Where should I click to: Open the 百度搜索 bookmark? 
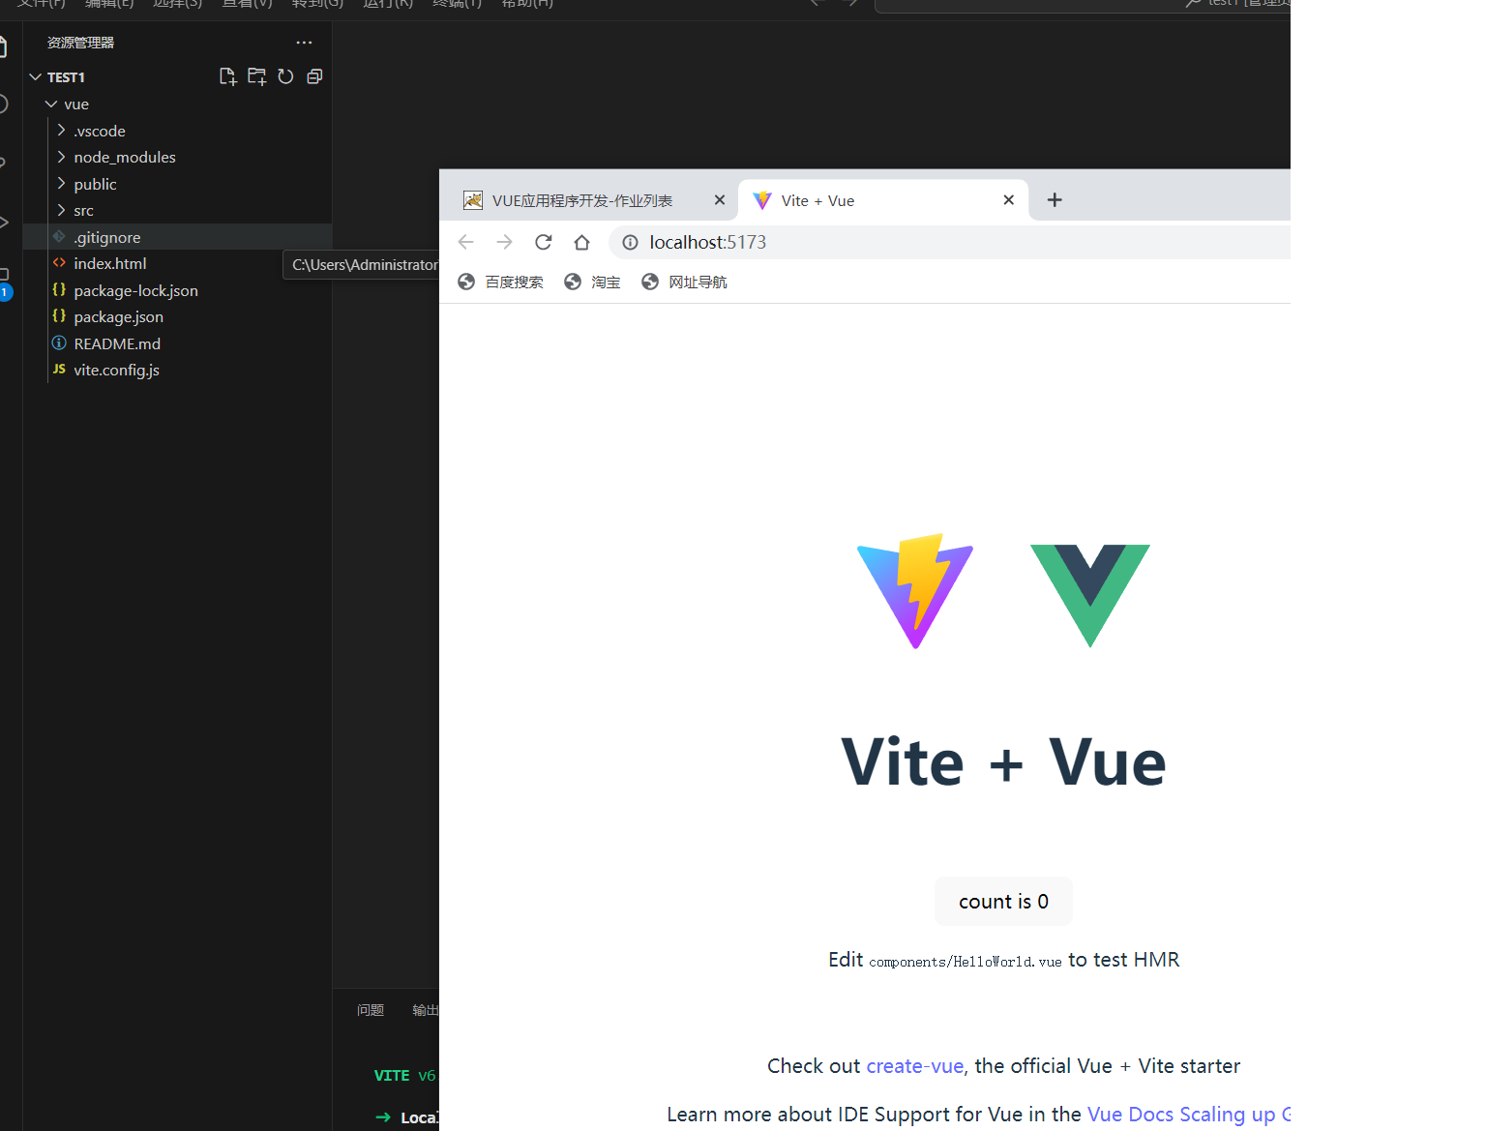(x=500, y=282)
